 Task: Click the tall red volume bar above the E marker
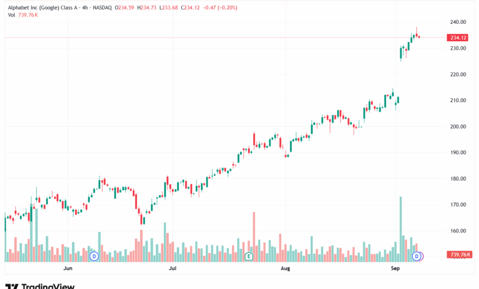click(254, 232)
